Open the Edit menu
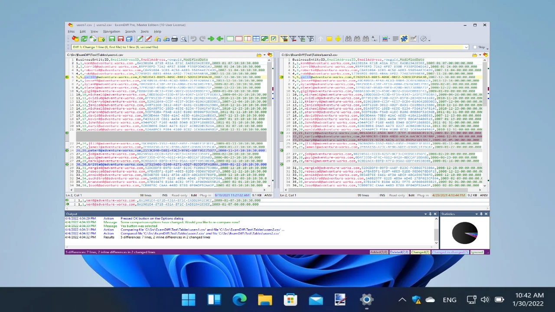The width and height of the screenshot is (555, 312). (82, 31)
